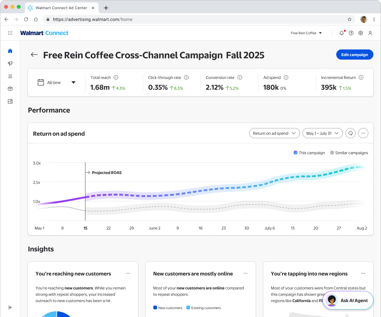Show info for Total reach
This screenshot has width=381, height=317.
pos(116,77)
